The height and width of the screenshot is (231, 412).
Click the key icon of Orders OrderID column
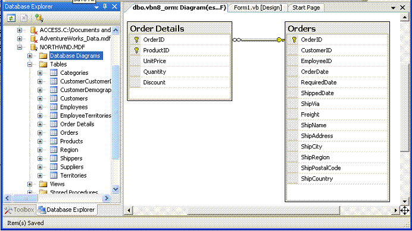tap(294, 40)
